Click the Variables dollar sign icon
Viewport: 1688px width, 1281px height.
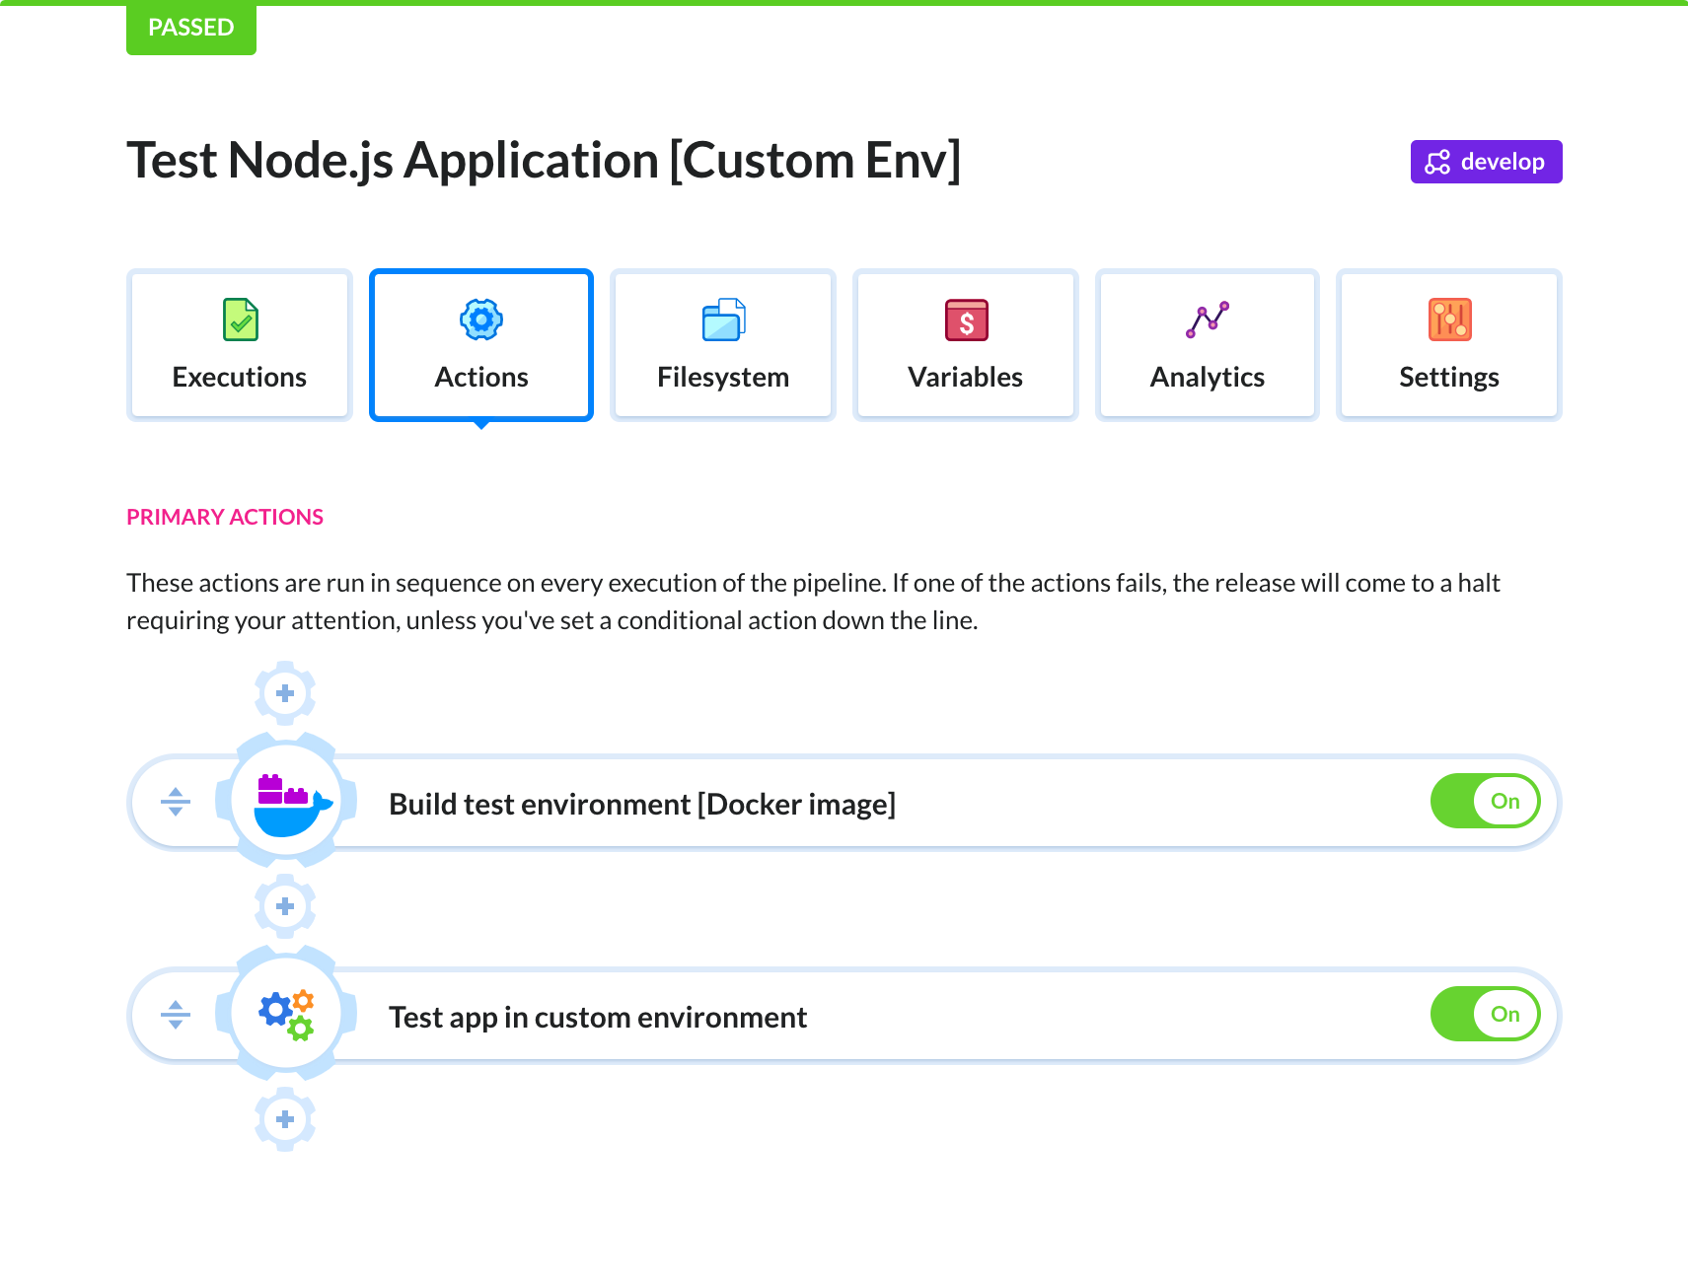click(966, 320)
